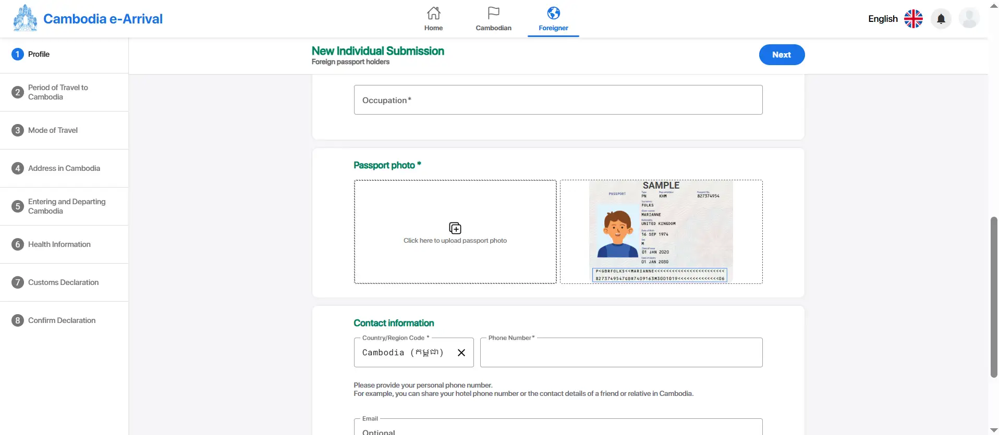The image size is (999, 435).
Task: Click the 'Contact information' heading
Action: coord(394,323)
